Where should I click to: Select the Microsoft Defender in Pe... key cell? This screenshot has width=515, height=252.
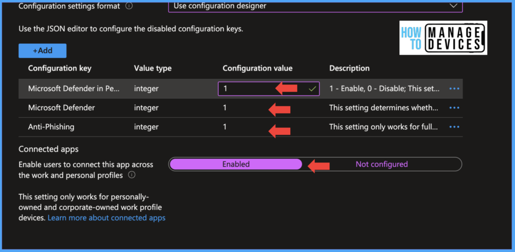point(74,89)
